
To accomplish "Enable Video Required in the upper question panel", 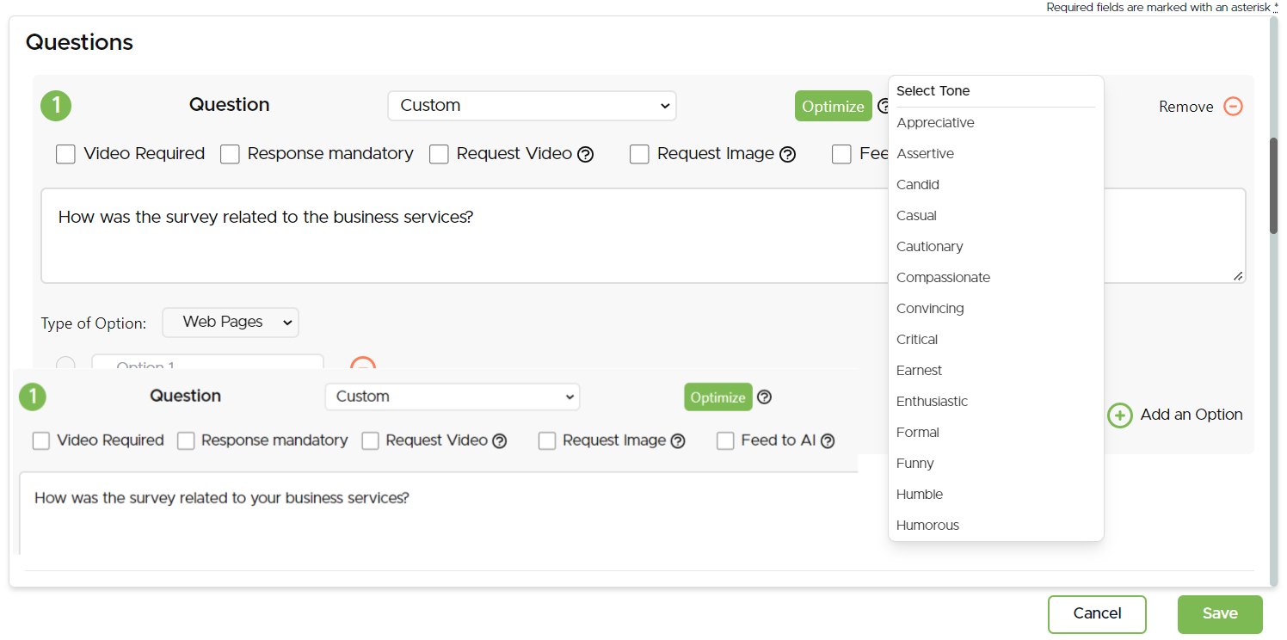I will (65, 155).
